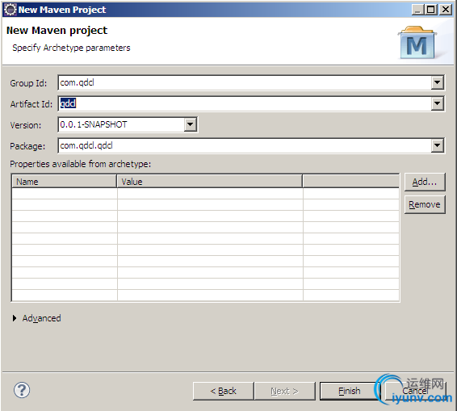Click the Group Id label

click(28, 83)
